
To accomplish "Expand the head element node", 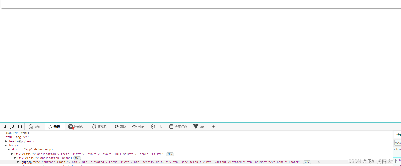I will [6, 141].
